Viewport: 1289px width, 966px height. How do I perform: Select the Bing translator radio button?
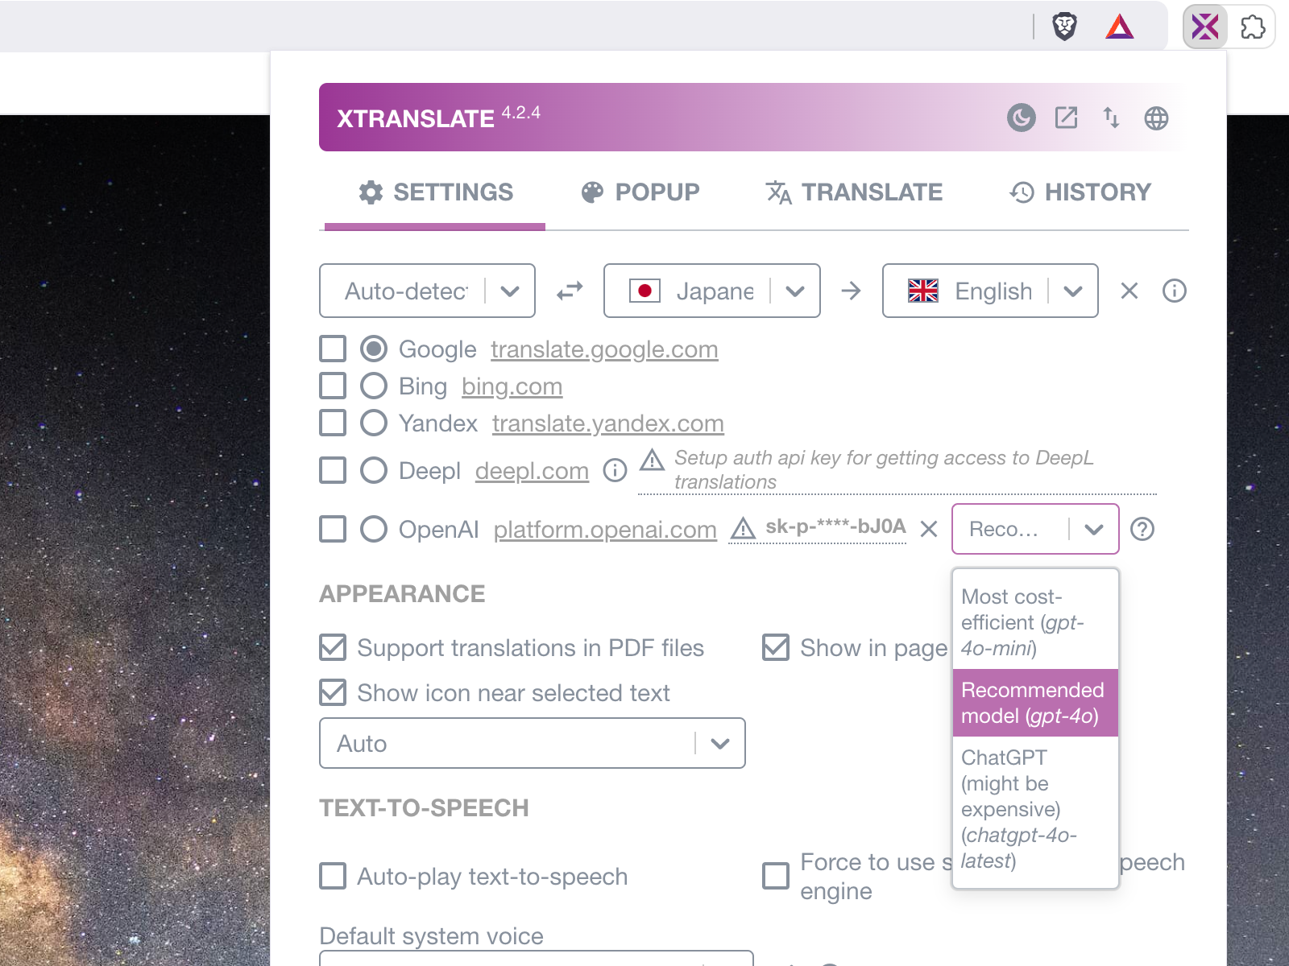(x=373, y=386)
